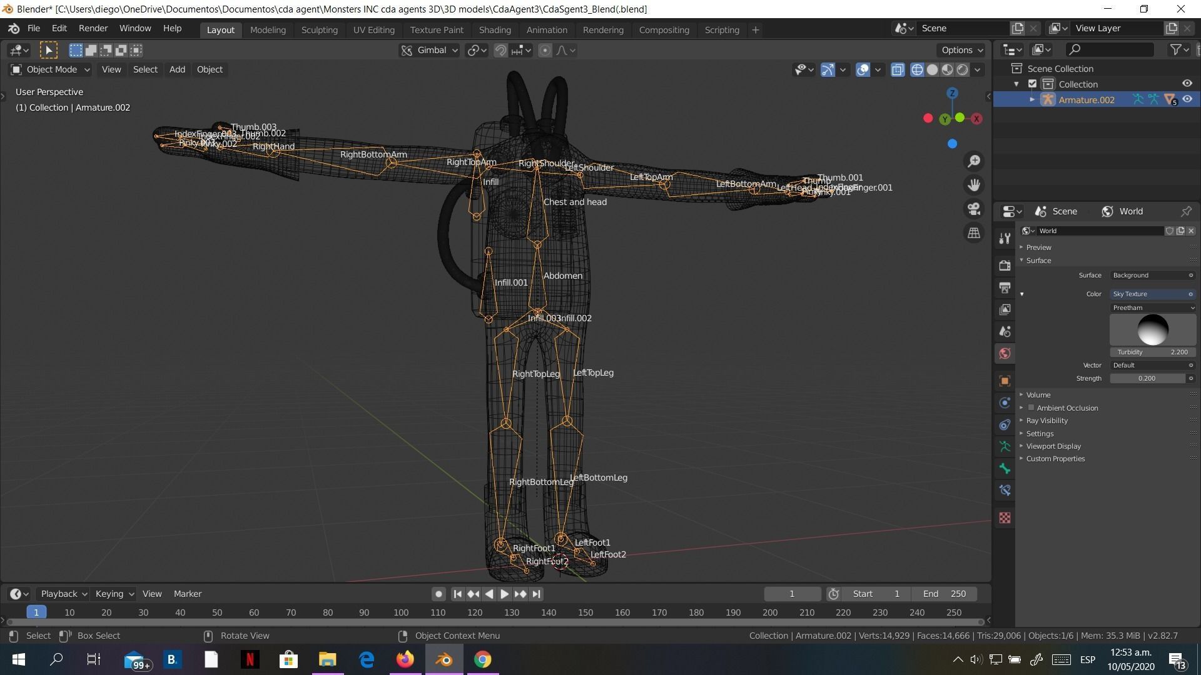Select rendered viewport shading
Viewport: 1201px width, 675px height.
click(962, 69)
